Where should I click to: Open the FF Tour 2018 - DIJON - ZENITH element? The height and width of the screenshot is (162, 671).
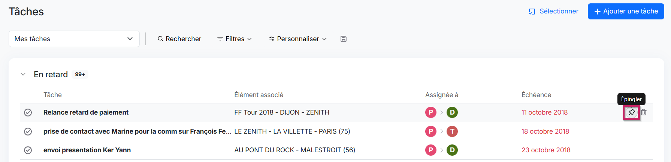coord(282,112)
